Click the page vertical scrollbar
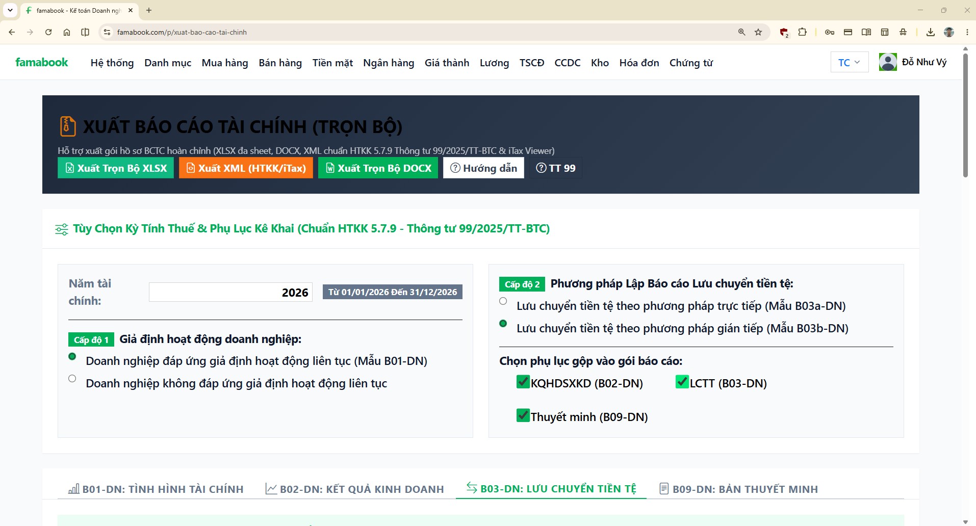 pos(965,115)
